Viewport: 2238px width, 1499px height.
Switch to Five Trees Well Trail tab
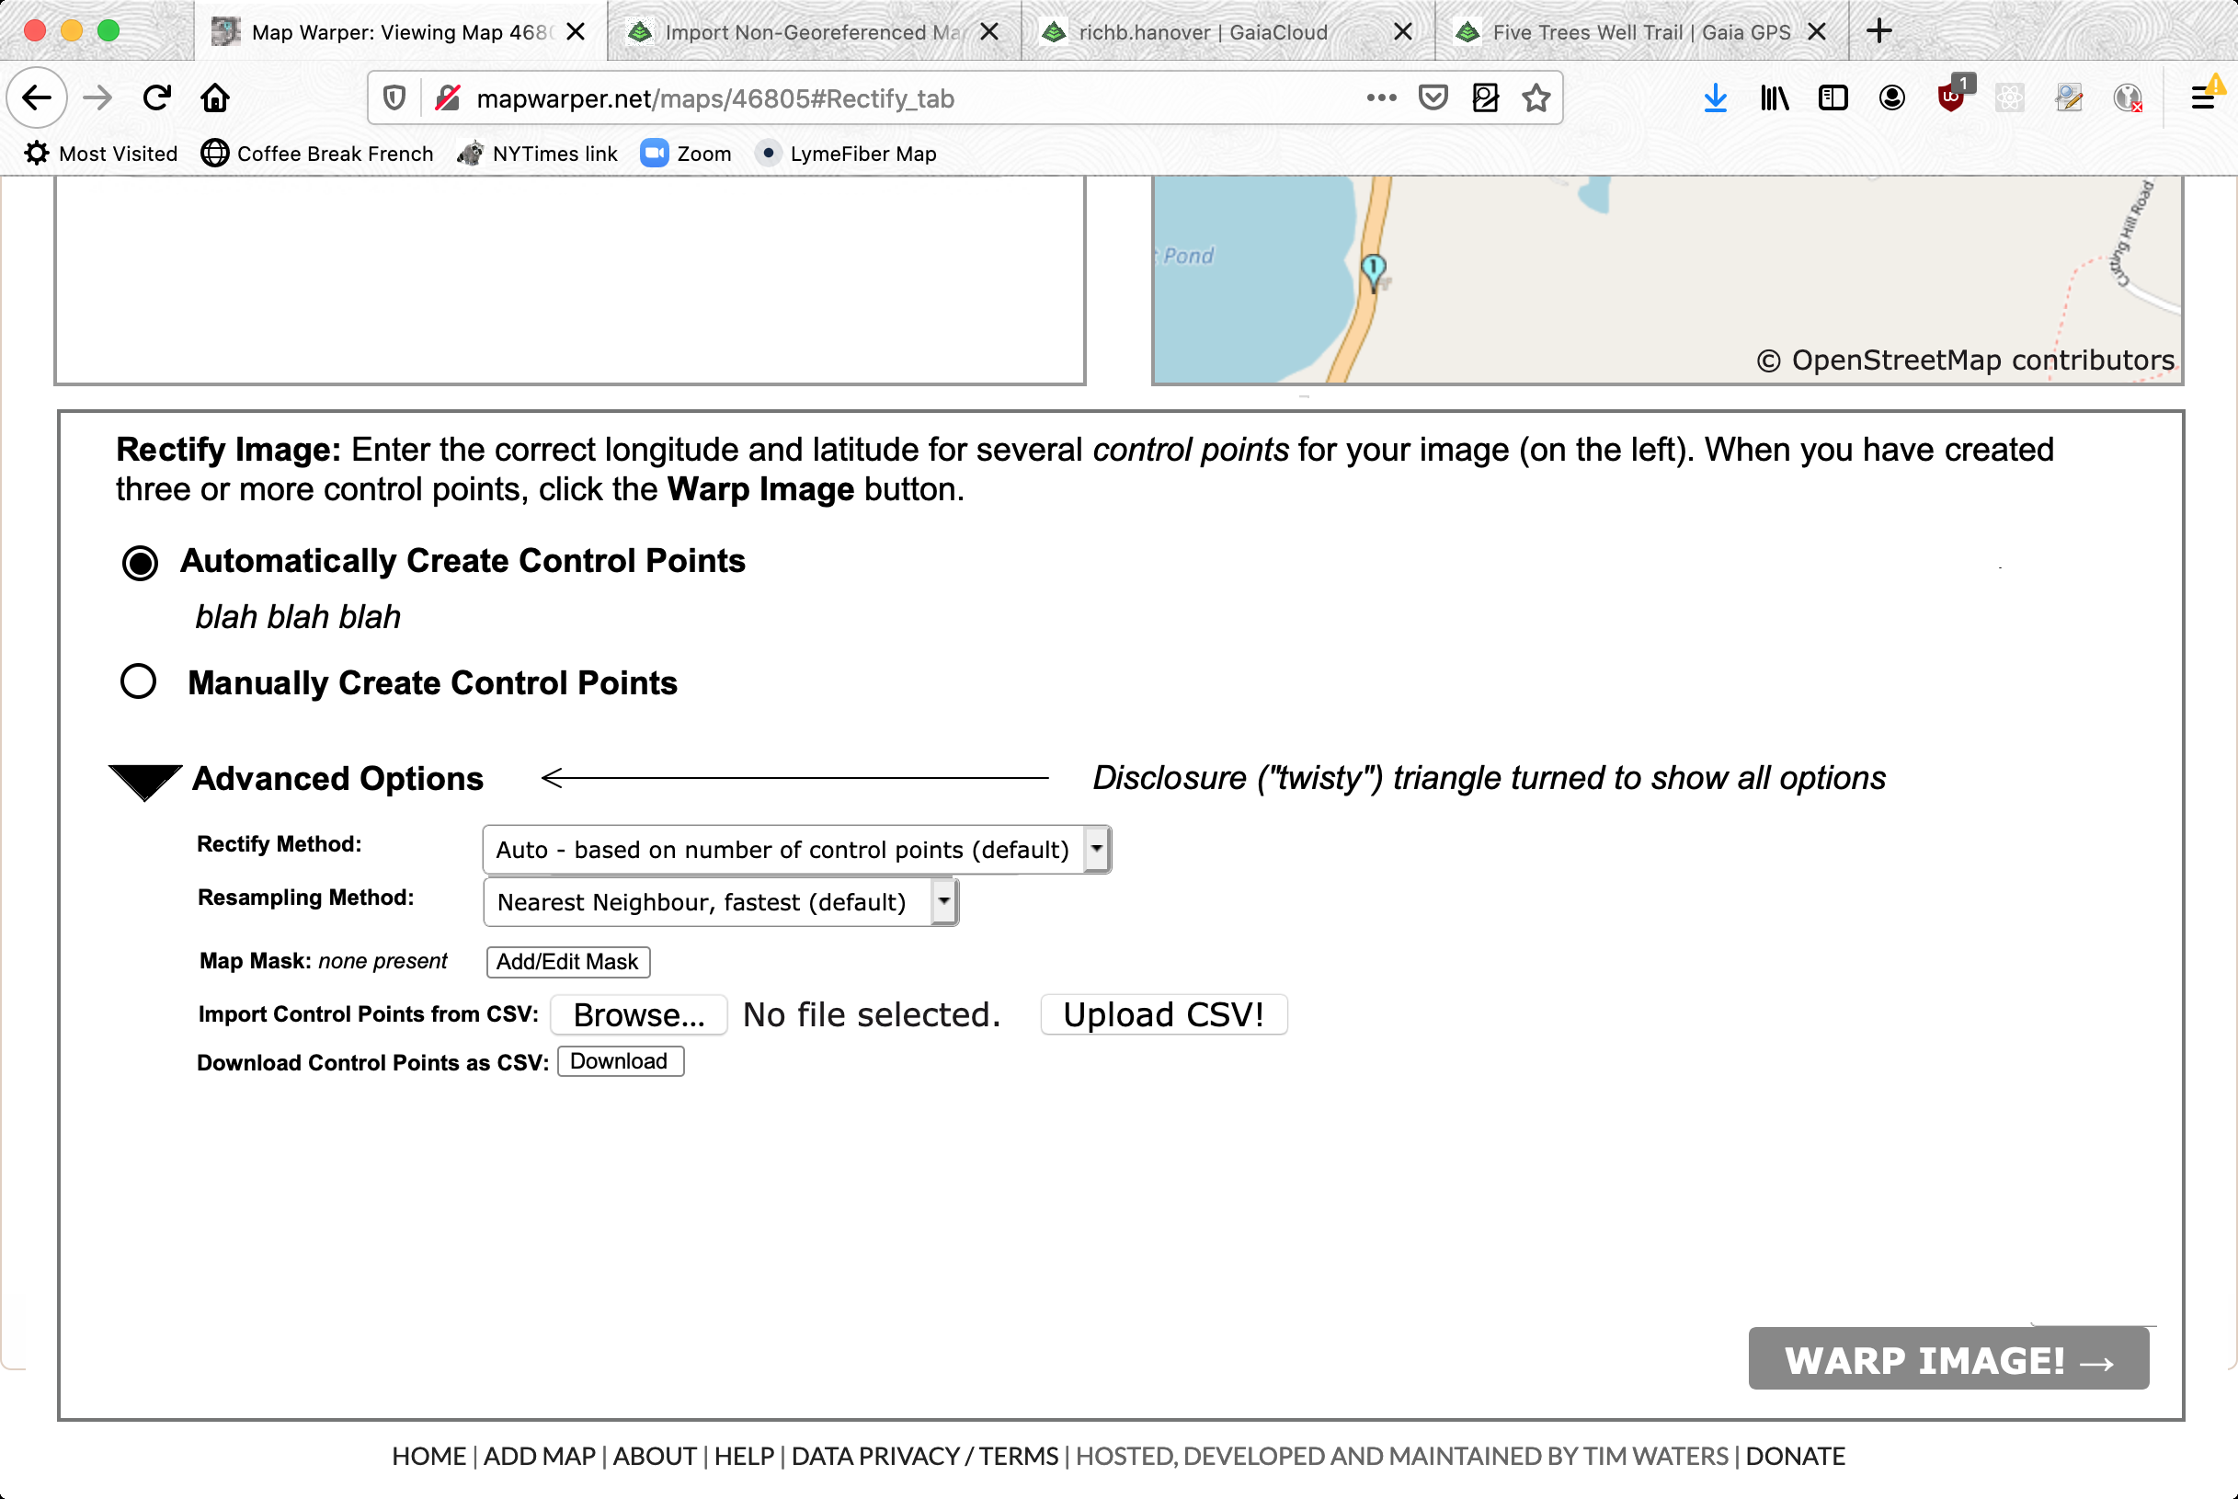1639,31
